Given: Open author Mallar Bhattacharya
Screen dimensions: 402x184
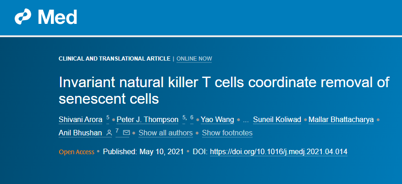Looking at the screenshot, I should pos(341,120).
